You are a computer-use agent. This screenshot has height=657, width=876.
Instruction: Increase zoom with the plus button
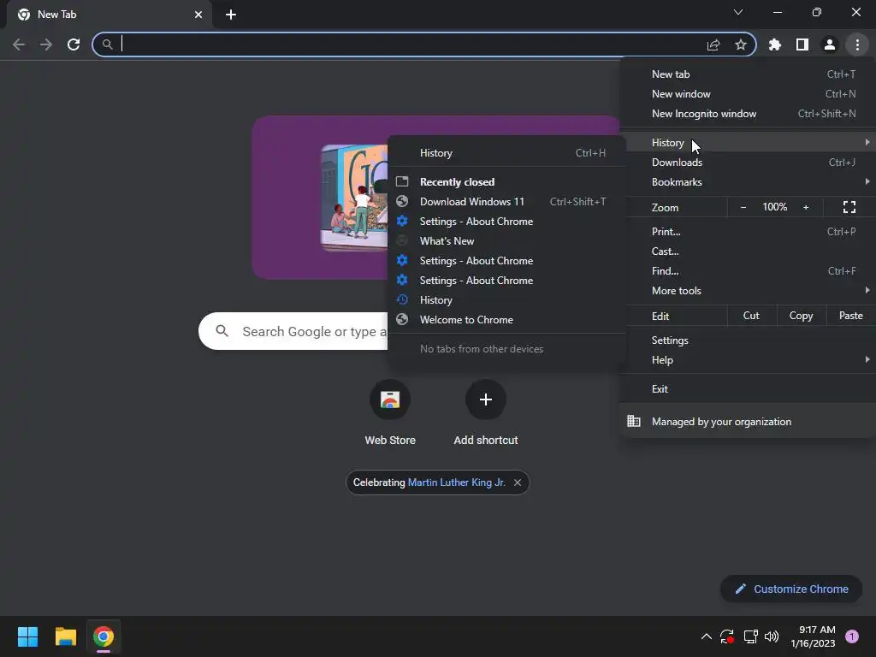pyautogui.click(x=806, y=207)
